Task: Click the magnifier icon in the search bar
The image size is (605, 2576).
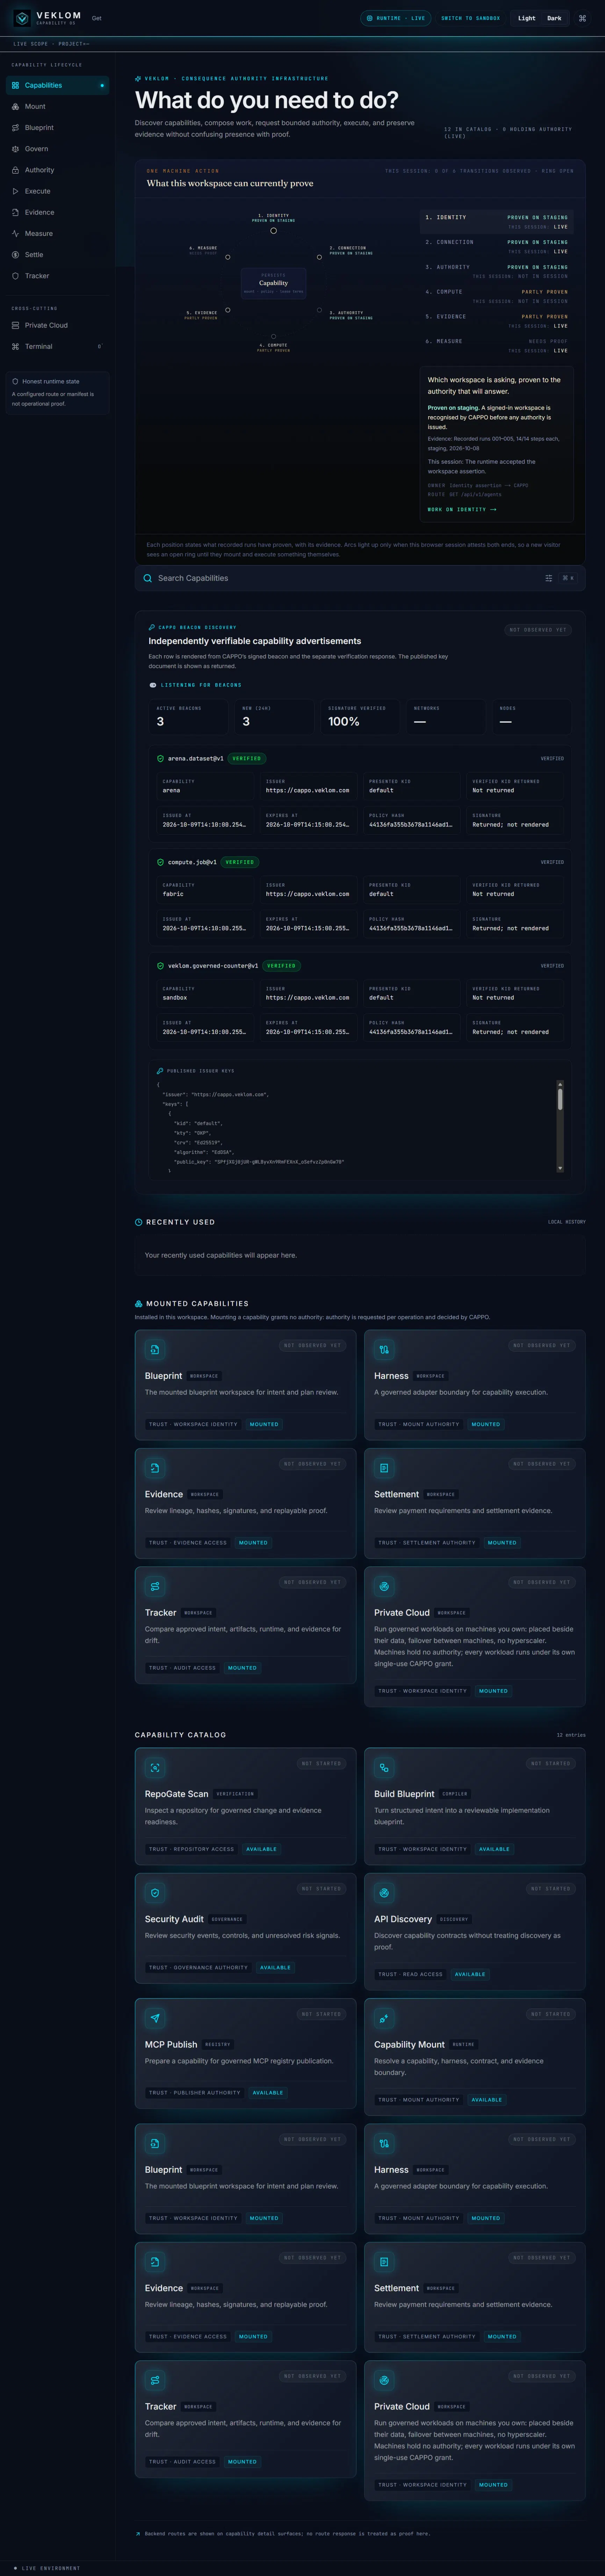Action: click(x=148, y=578)
